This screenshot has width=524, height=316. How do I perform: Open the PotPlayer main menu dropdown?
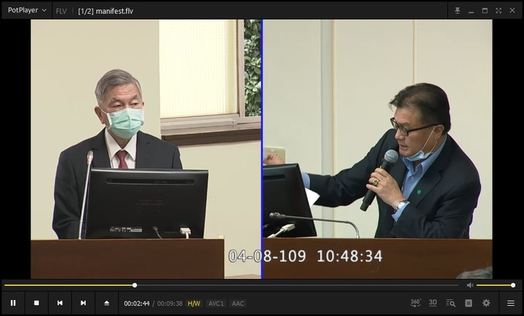[x=27, y=10]
